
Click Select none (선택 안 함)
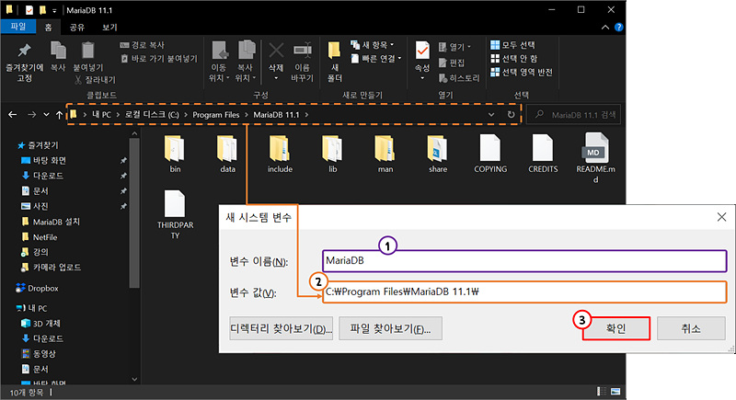514,59
